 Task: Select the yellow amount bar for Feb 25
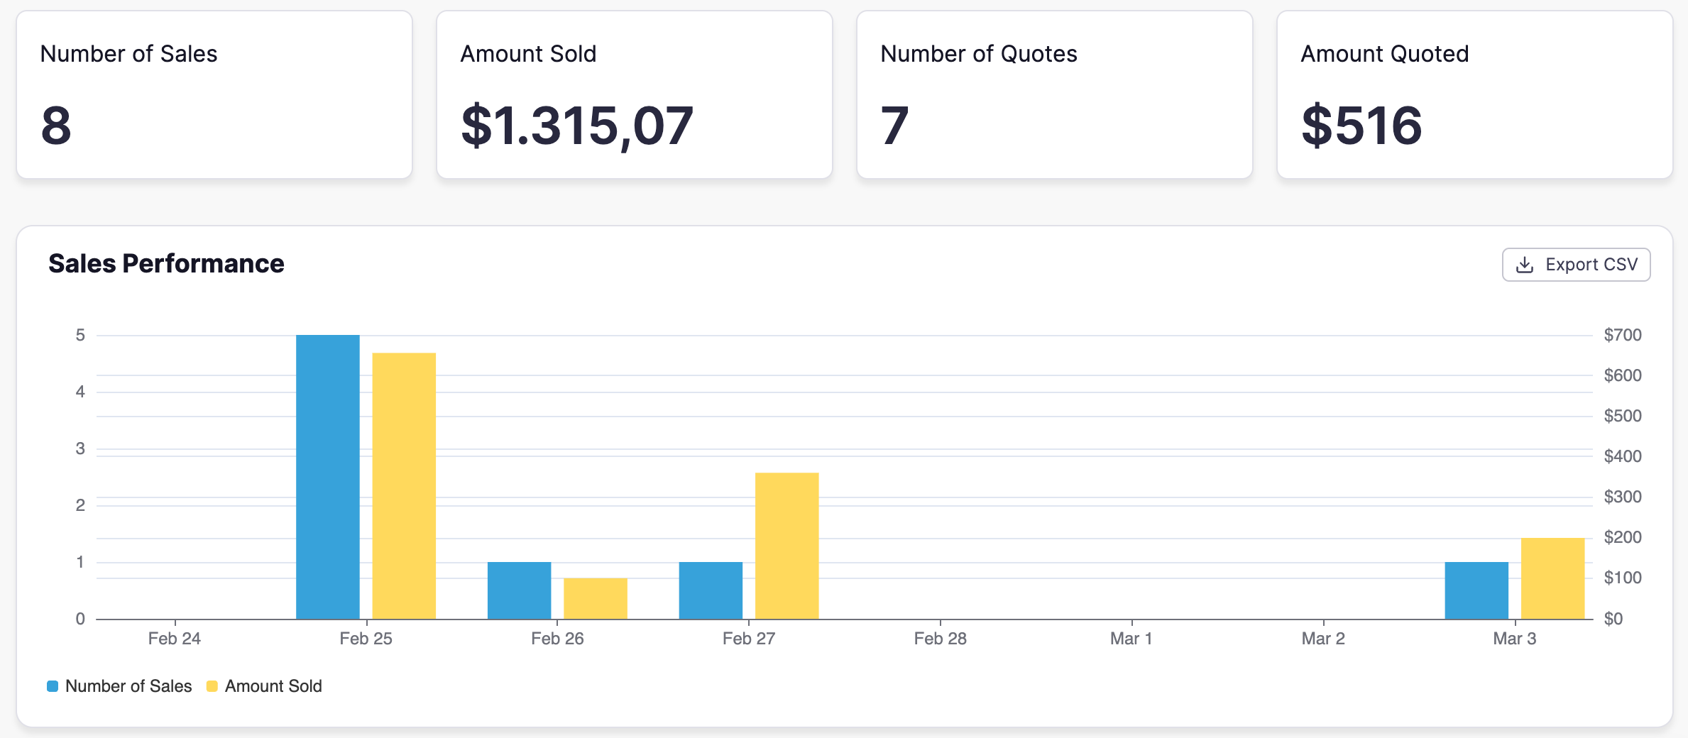(x=404, y=486)
